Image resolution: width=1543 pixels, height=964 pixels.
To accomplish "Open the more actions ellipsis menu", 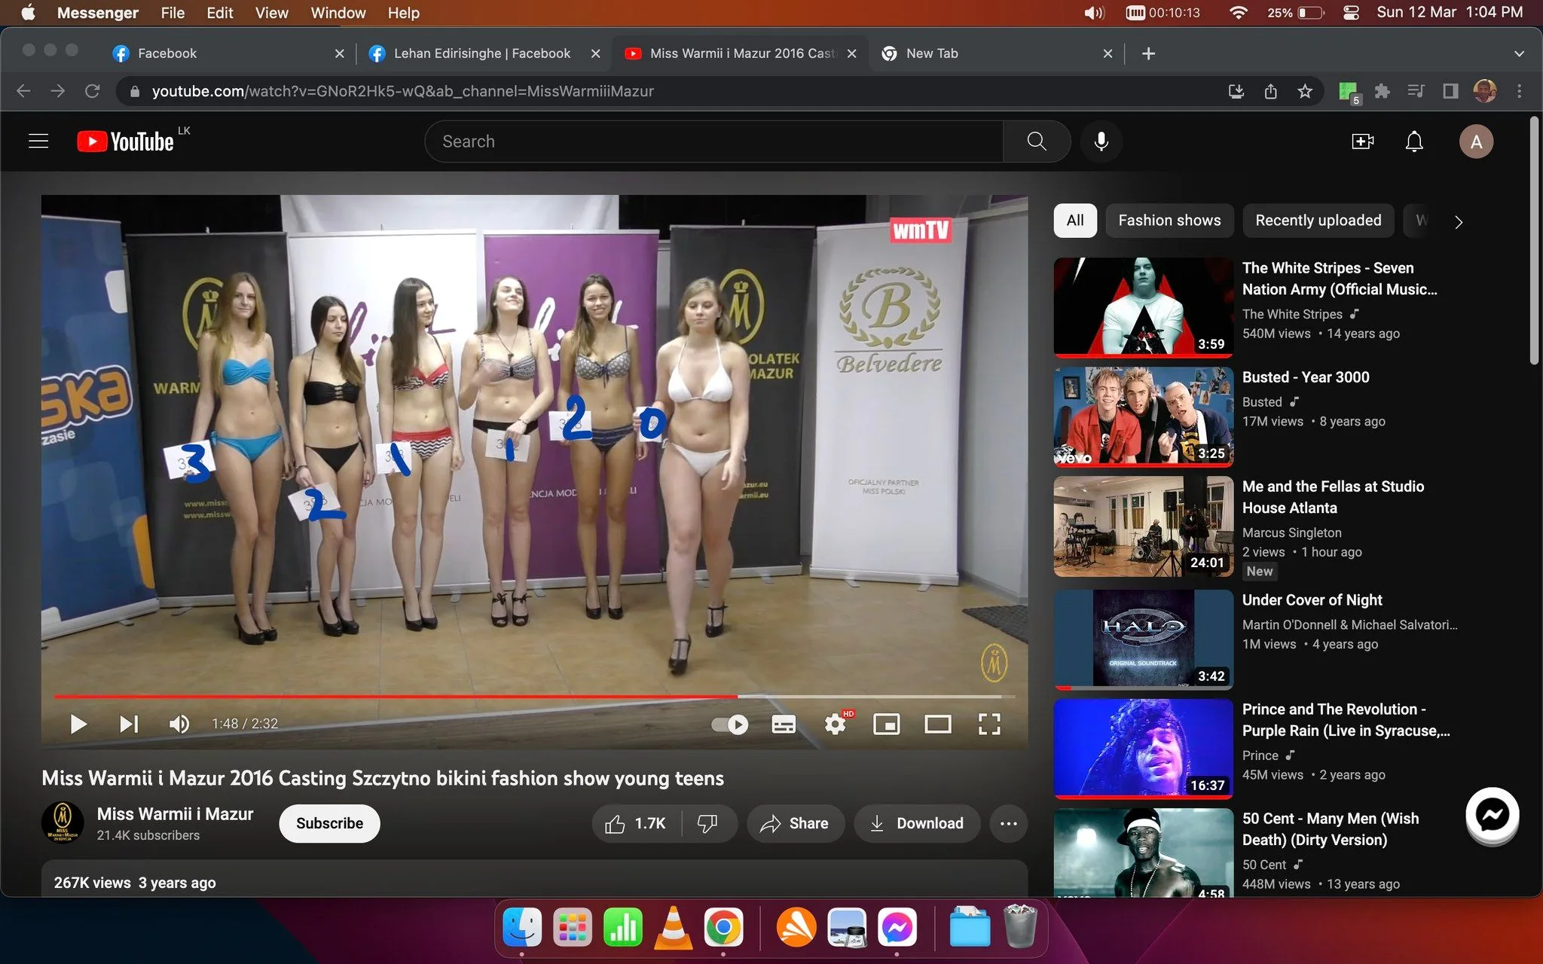I will tap(1008, 823).
